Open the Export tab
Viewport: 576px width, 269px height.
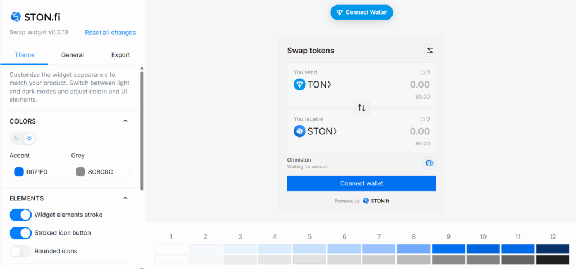(120, 55)
